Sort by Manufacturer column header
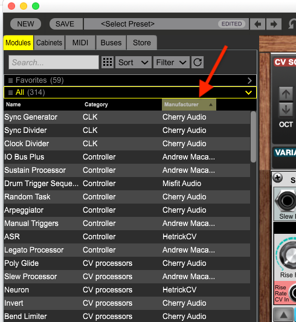The height and width of the screenshot is (322, 296). click(189, 105)
